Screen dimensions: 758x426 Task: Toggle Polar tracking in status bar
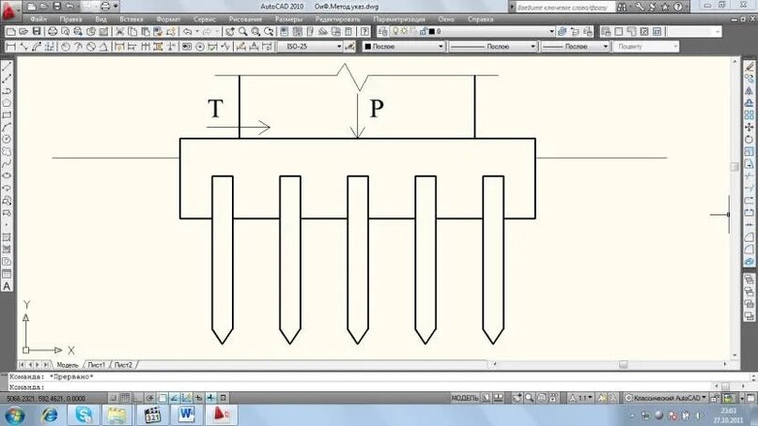point(150,398)
